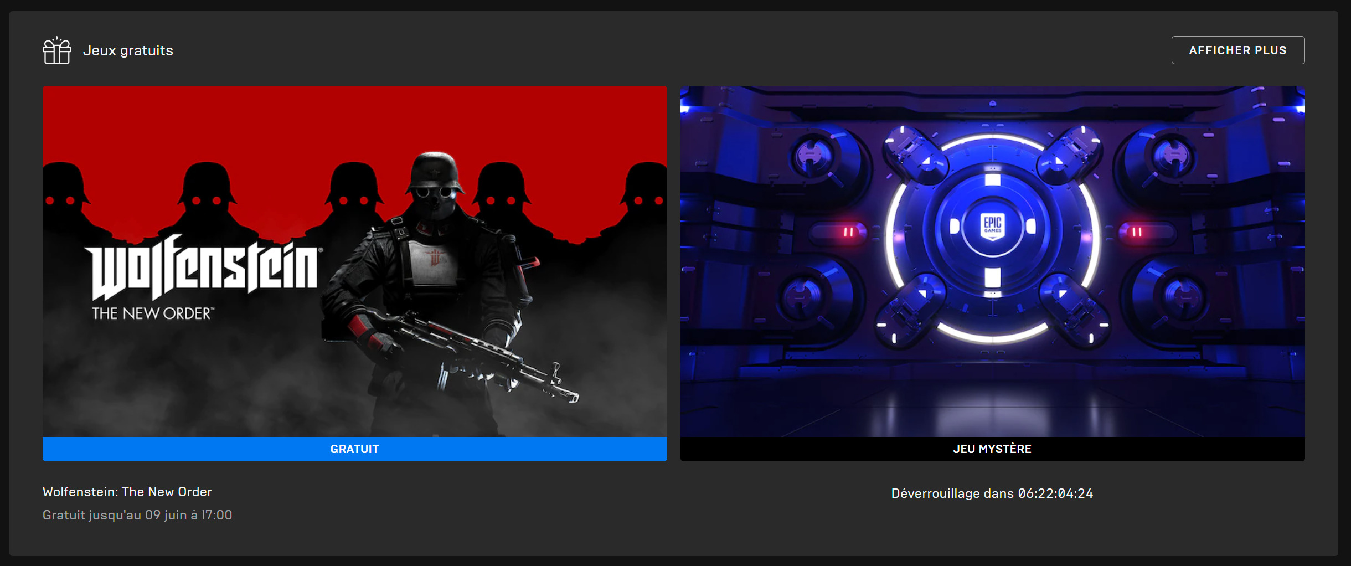Click the red emblem on the soldier's chest plate
This screenshot has height=566, width=1351.
[435, 258]
